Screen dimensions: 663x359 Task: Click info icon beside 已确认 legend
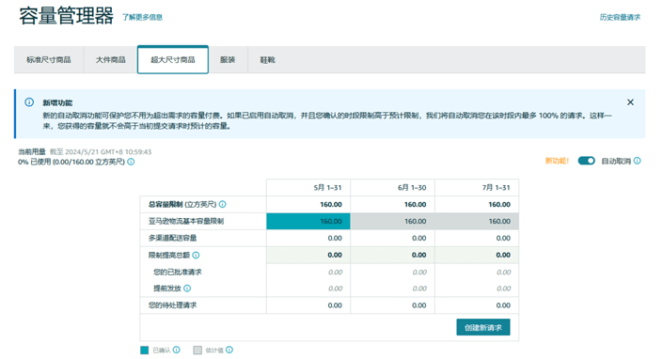click(176, 350)
